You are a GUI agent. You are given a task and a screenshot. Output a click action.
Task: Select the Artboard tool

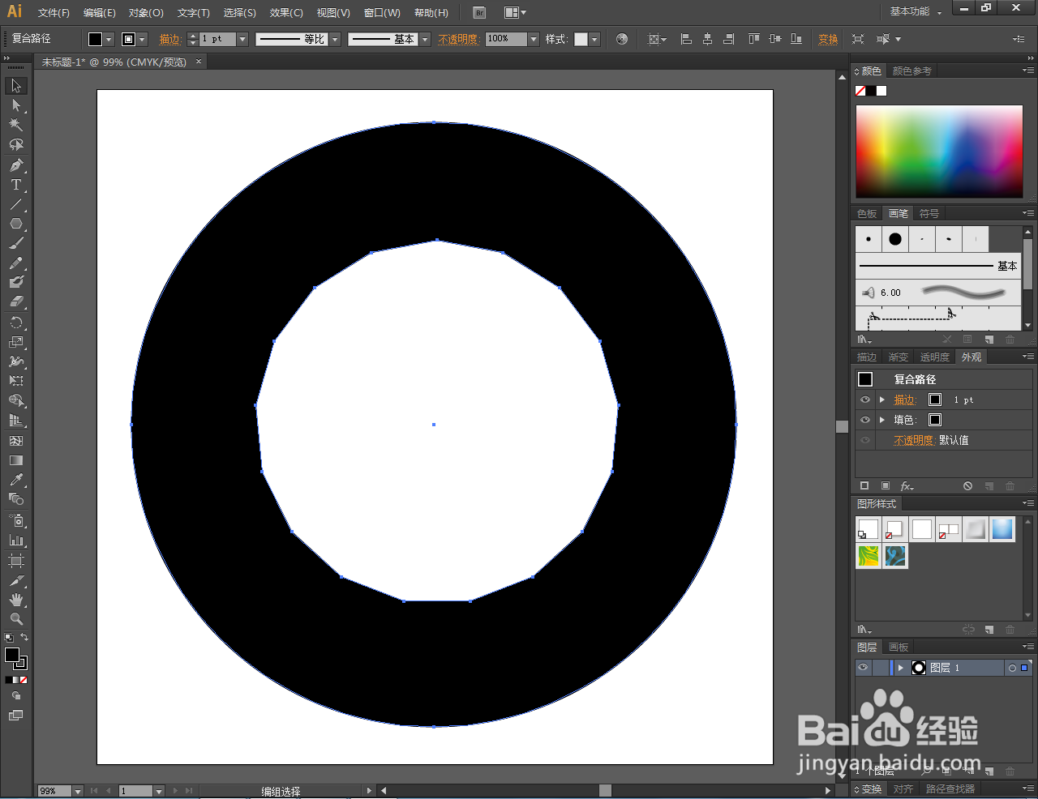(15, 561)
